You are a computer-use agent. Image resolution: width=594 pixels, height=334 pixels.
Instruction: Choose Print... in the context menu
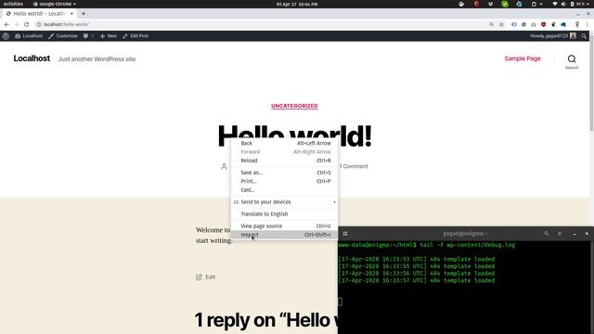pyautogui.click(x=285, y=181)
